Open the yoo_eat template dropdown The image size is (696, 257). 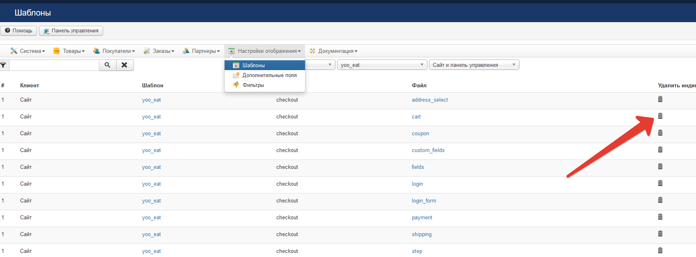pyautogui.click(x=382, y=65)
